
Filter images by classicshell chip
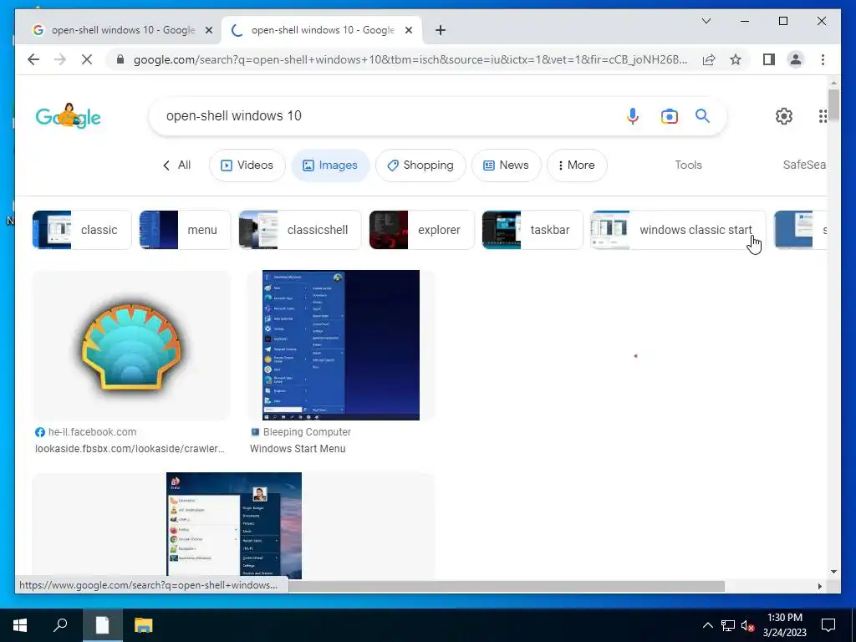tap(300, 230)
